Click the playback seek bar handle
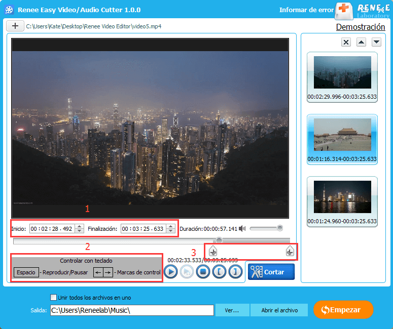Screen dimensions: 393x329 click(219, 240)
